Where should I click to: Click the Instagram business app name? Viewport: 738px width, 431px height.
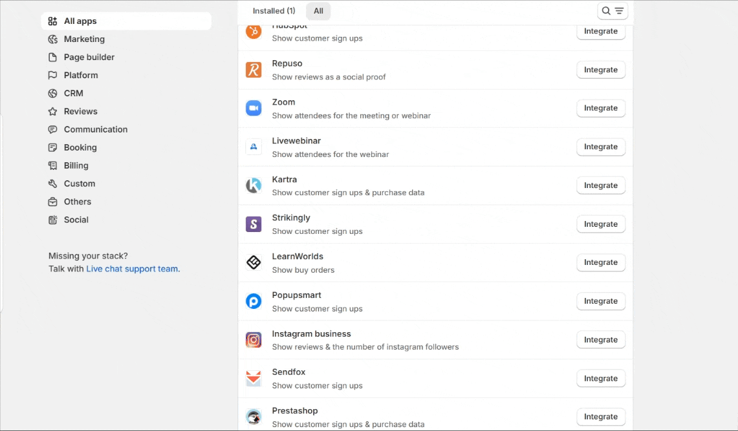pos(312,333)
